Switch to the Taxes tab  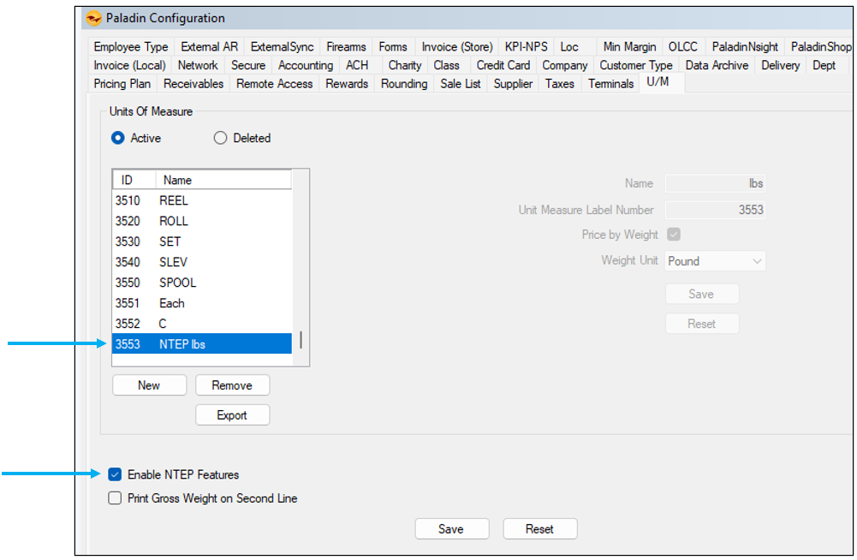pos(559,84)
